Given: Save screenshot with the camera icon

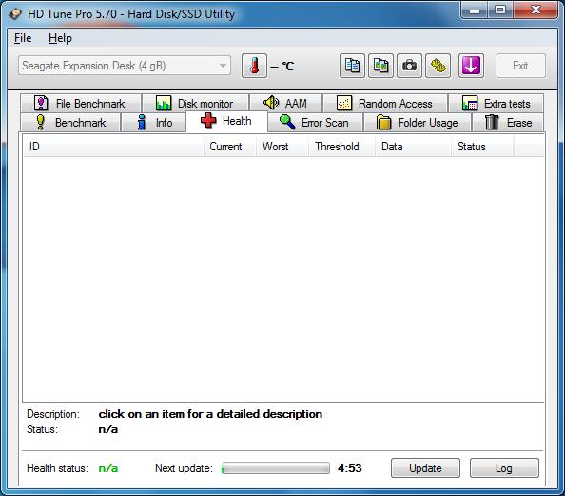Looking at the screenshot, I should pyautogui.click(x=409, y=66).
